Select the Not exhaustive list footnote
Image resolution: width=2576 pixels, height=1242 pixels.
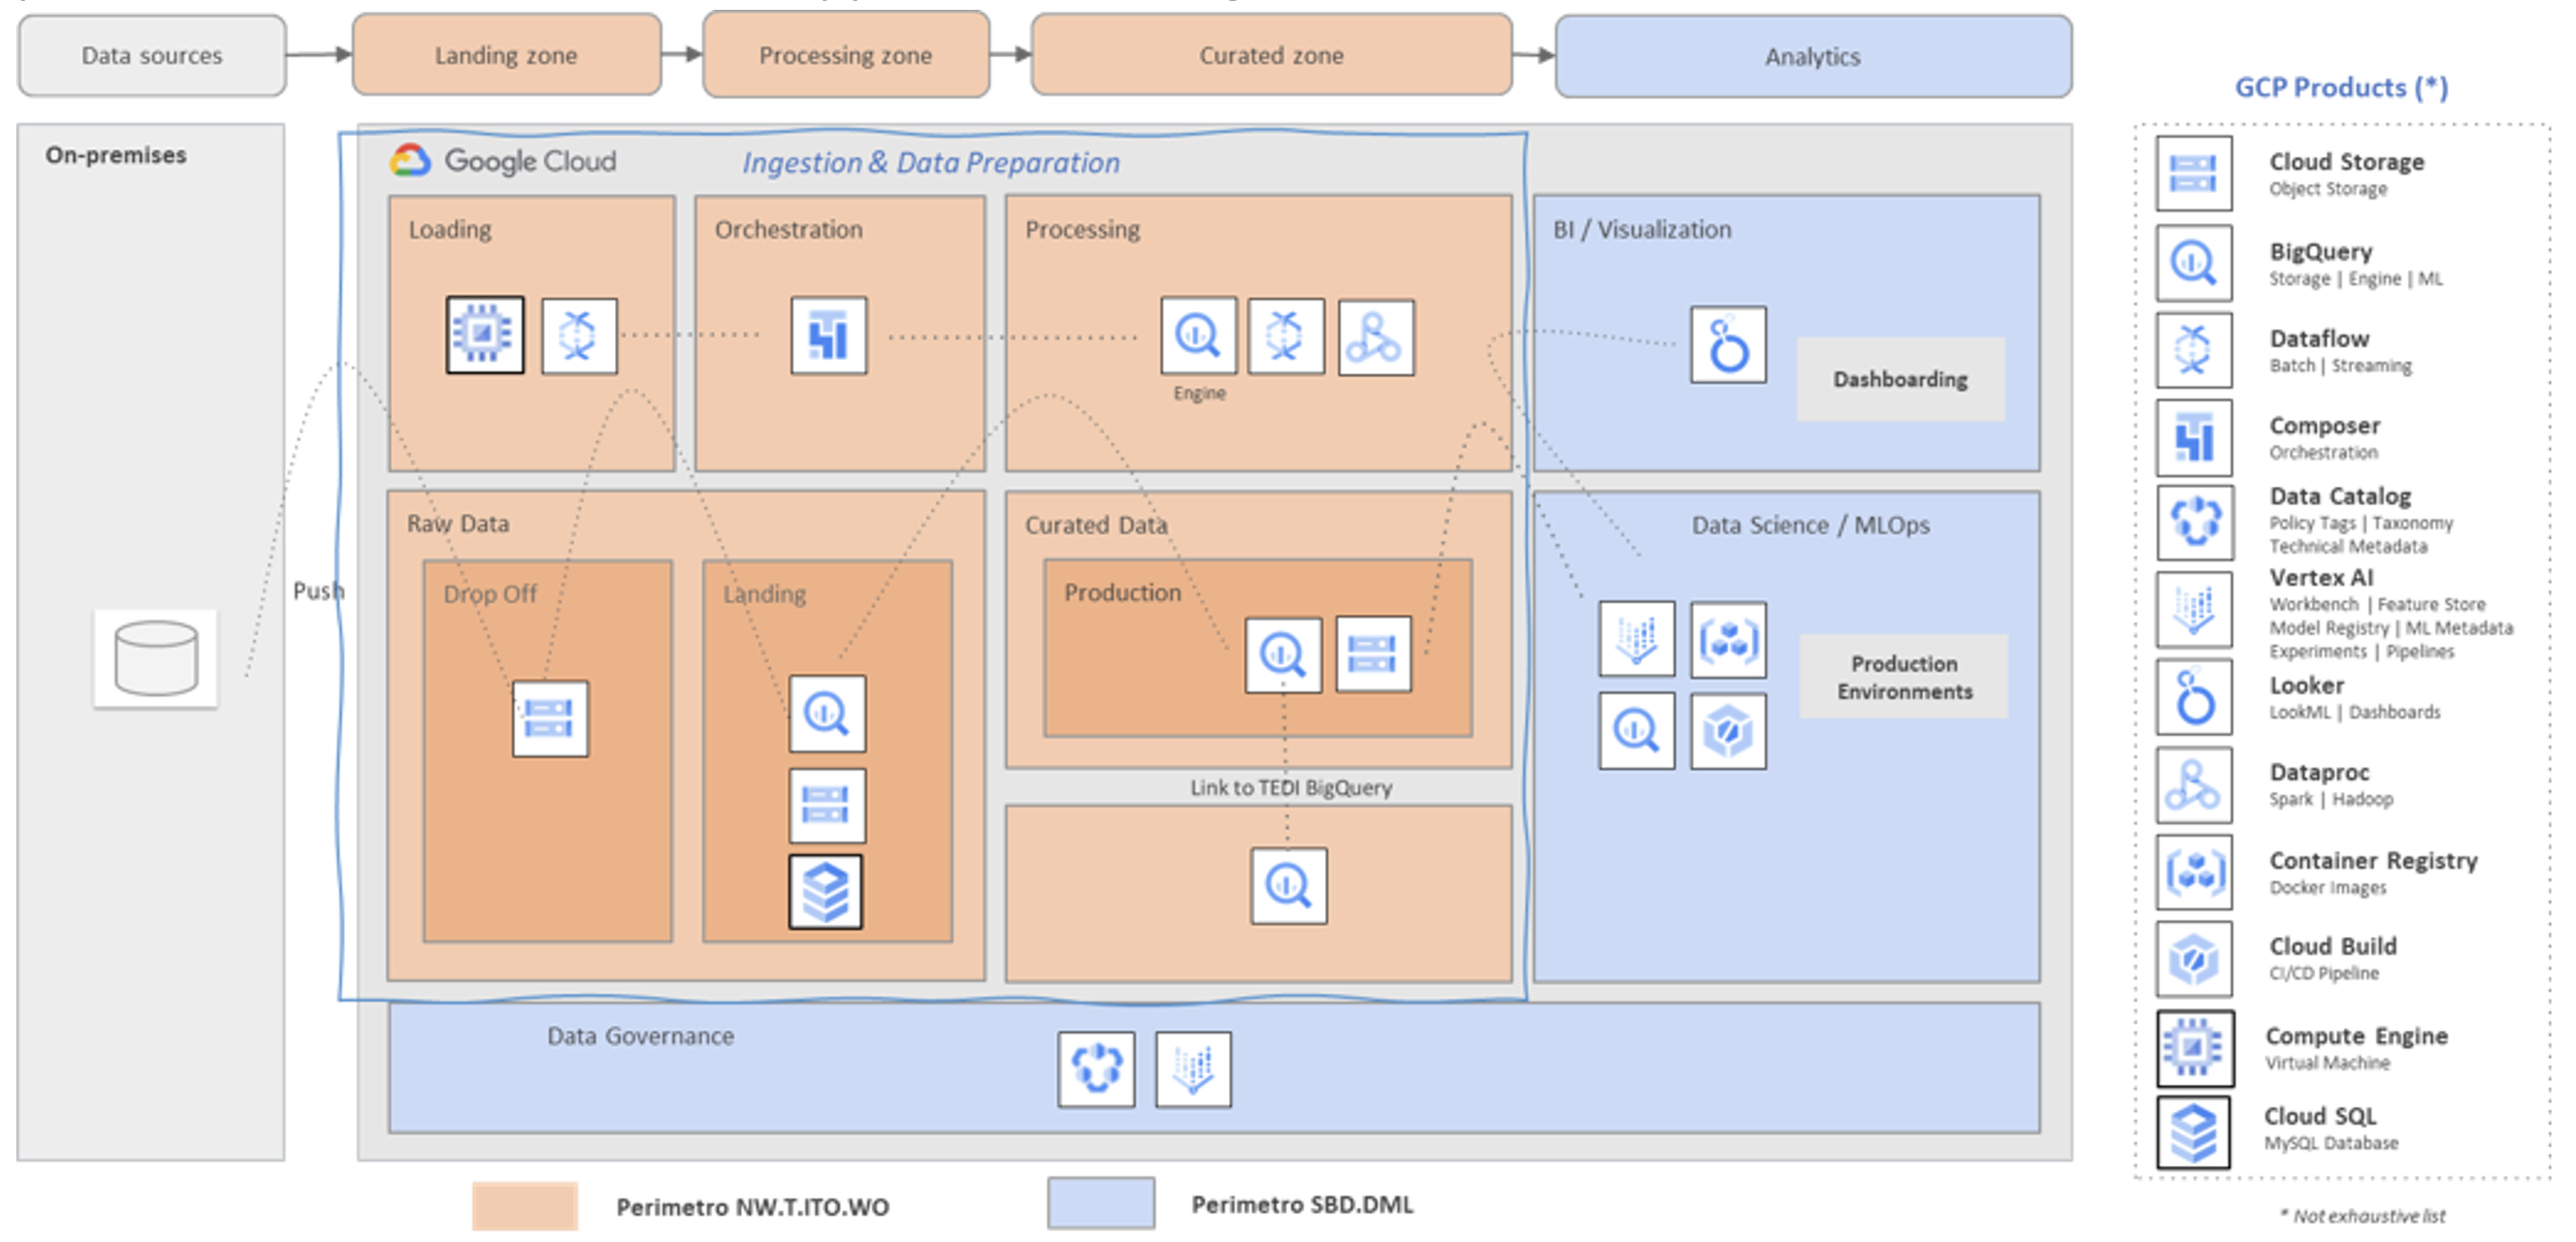click(x=2362, y=1216)
